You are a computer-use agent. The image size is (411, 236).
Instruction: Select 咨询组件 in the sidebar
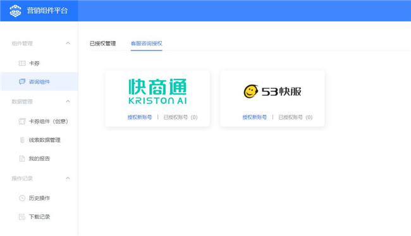[x=39, y=81]
